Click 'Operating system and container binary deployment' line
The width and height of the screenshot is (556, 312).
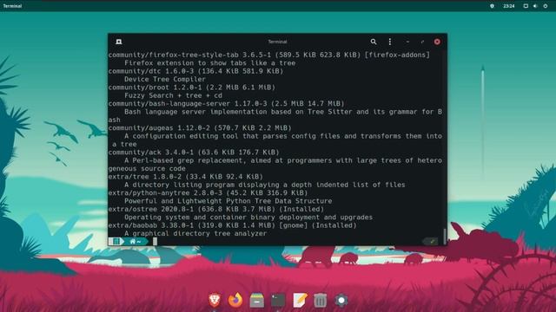pyautogui.click(x=248, y=218)
